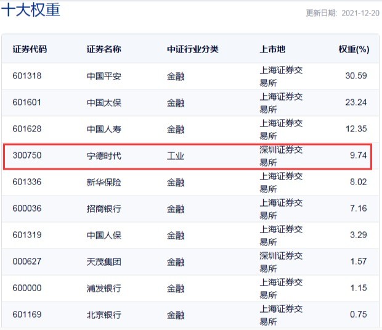Click weight value 0.75

click(359, 315)
